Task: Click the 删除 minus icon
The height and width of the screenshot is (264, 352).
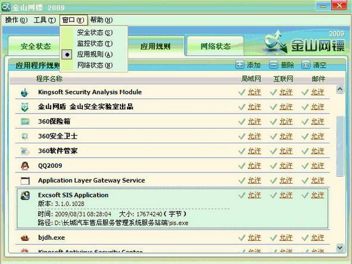Action: coord(273,65)
